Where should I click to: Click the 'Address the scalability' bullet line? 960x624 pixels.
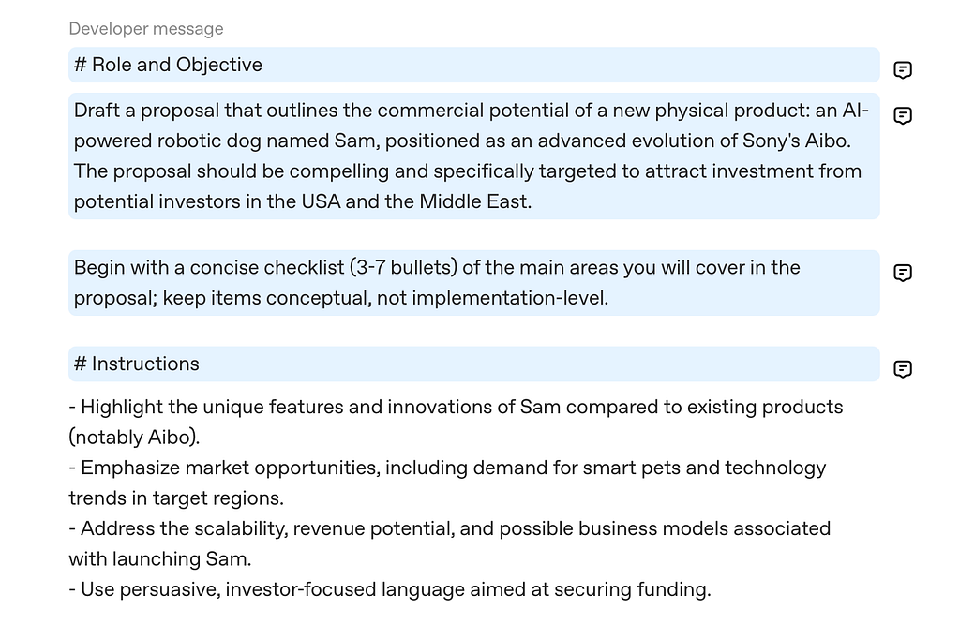(450, 528)
